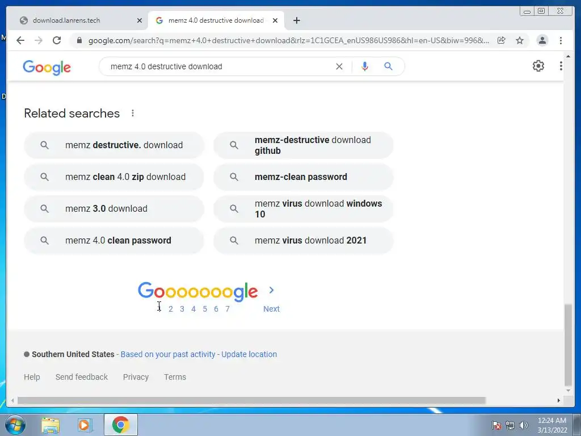
Task: Click the scroll right arrow
Action: pos(559,400)
